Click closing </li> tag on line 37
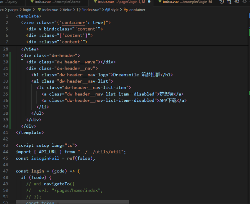Viewport: 250px width, 204px height. click(43, 107)
